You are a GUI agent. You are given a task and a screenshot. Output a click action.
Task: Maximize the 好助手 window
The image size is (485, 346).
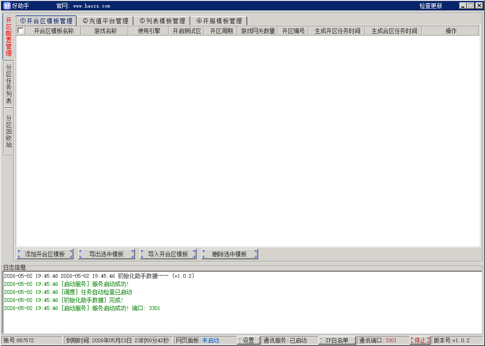point(471,6)
